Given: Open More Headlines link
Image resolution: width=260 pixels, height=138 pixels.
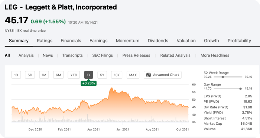Looking at the screenshot, I should pyautogui.click(x=215, y=55).
